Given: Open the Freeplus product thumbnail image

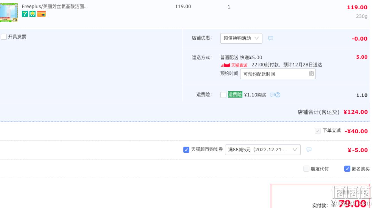Looking at the screenshot, I should click(8, 13).
